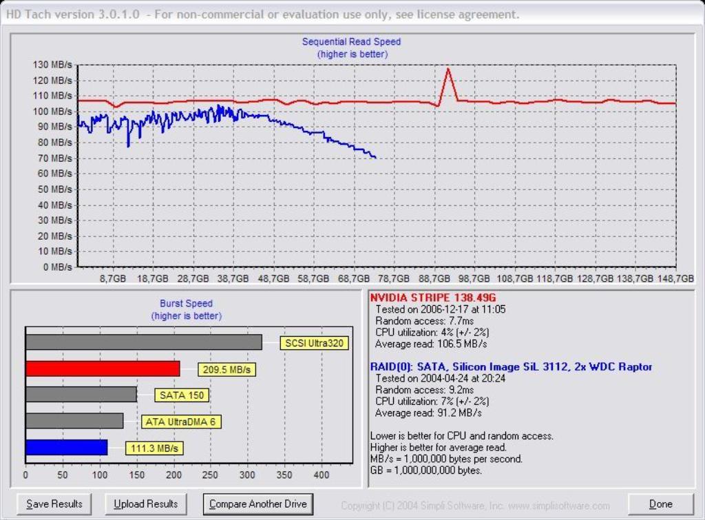Click the red spike peak on the read graph
The width and height of the screenshot is (705, 520).
coord(448,70)
